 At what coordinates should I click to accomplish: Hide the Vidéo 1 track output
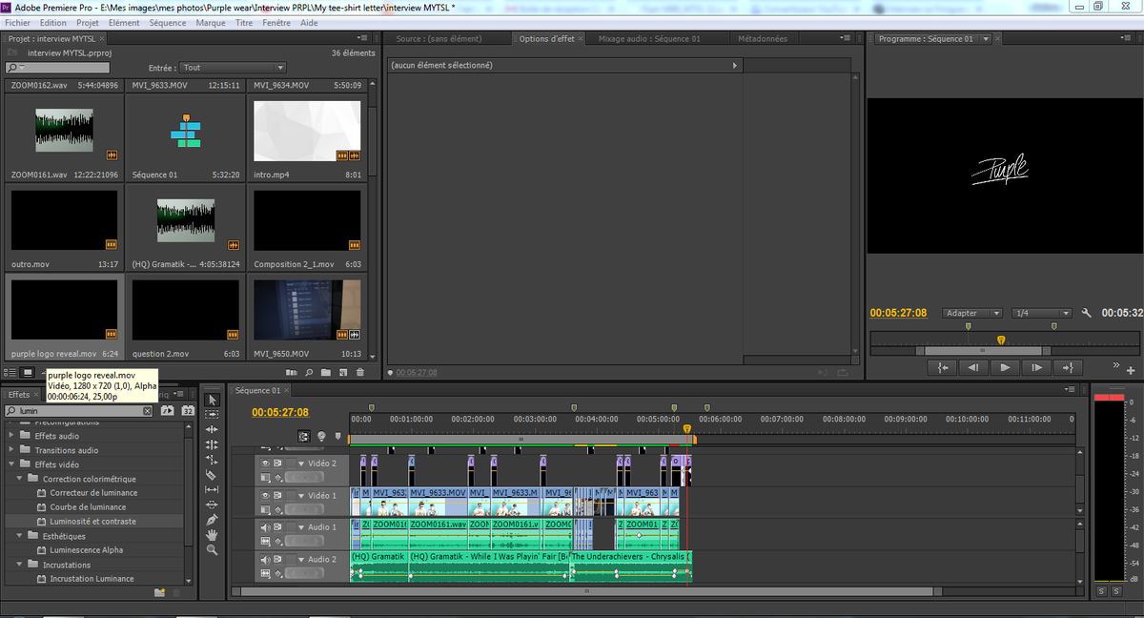[x=266, y=496]
